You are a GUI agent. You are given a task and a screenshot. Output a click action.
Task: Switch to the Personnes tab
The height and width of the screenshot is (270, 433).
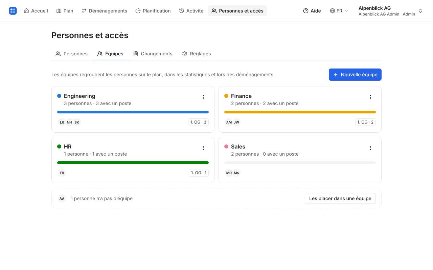tap(72, 54)
